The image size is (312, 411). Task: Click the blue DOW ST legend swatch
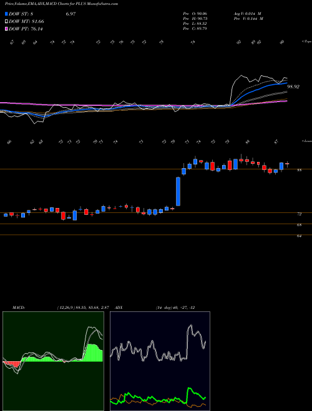[x=7, y=14]
